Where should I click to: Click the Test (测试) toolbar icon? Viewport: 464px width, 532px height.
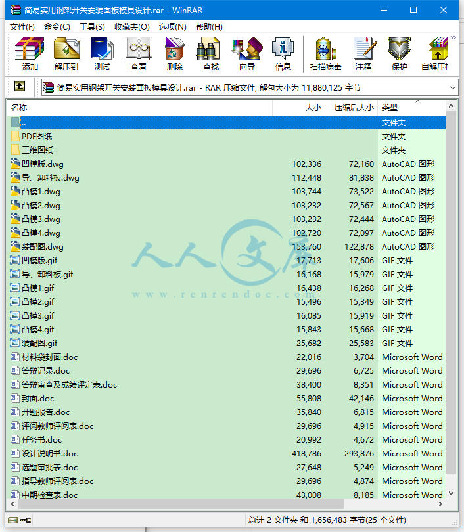click(x=103, y=54)
